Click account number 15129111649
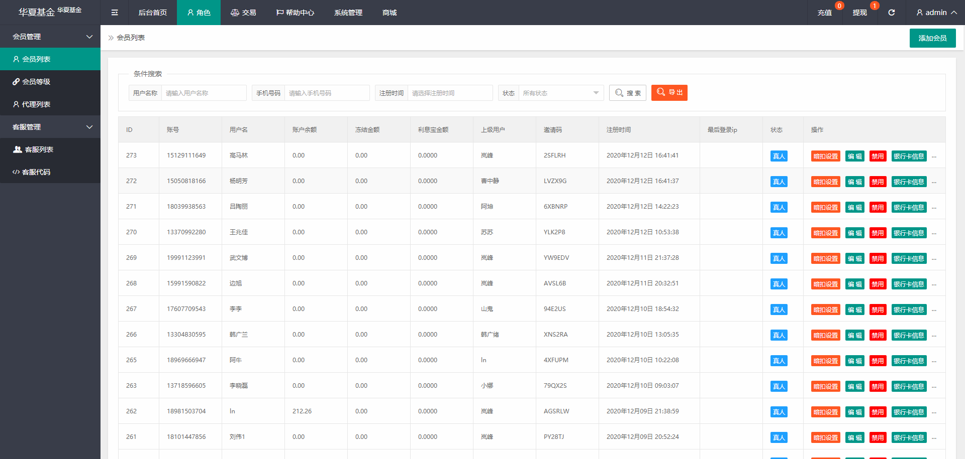965x459 pixels. point(186,156)
